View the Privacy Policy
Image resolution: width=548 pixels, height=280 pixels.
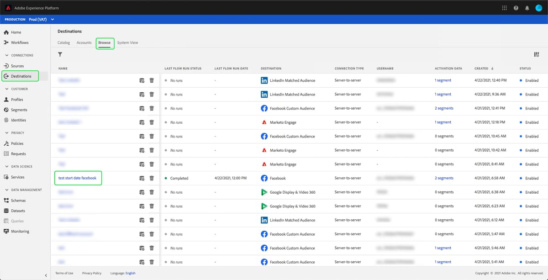91,273
